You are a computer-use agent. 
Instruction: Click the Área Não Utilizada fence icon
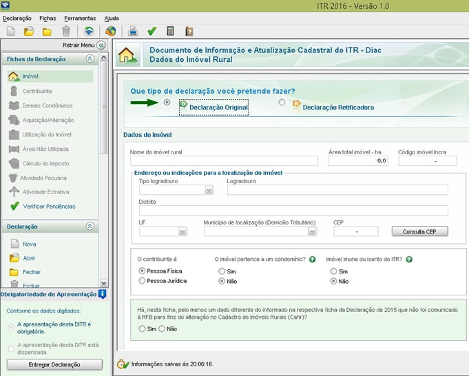point(14,149)
